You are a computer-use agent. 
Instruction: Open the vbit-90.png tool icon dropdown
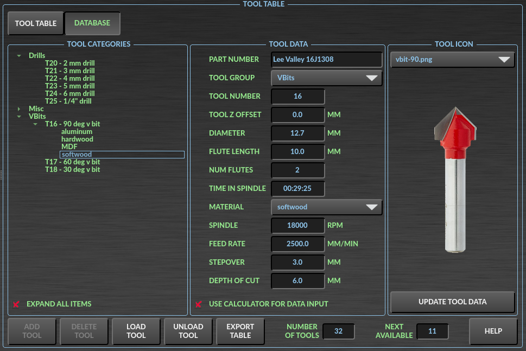(452, 59)
